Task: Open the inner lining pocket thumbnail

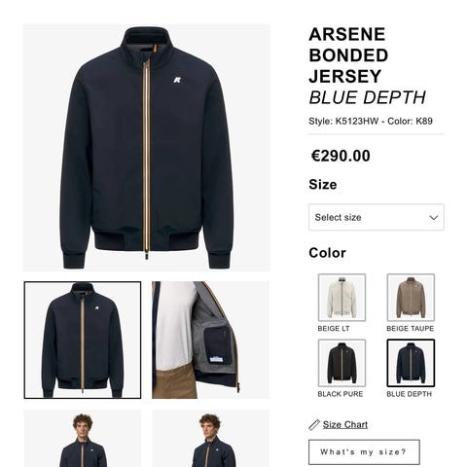Action: tap(210, 340)
